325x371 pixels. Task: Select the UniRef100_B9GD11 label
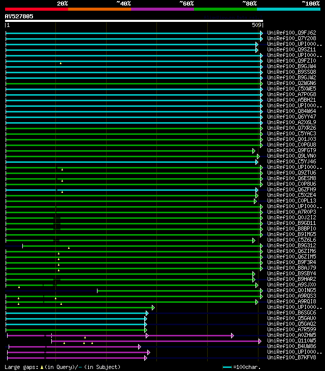(x=291, y=223)
